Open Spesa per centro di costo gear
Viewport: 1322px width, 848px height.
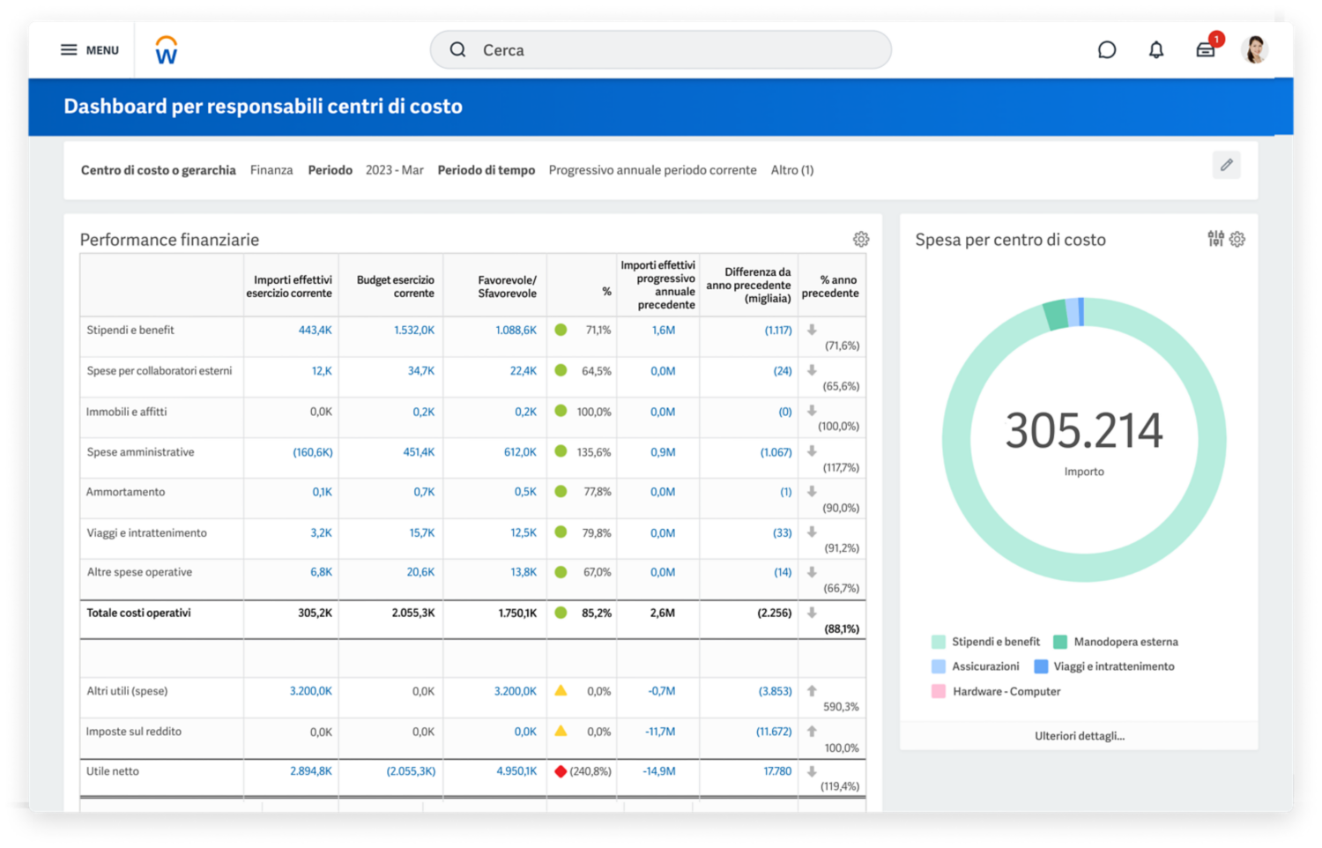coord(1237,239)
